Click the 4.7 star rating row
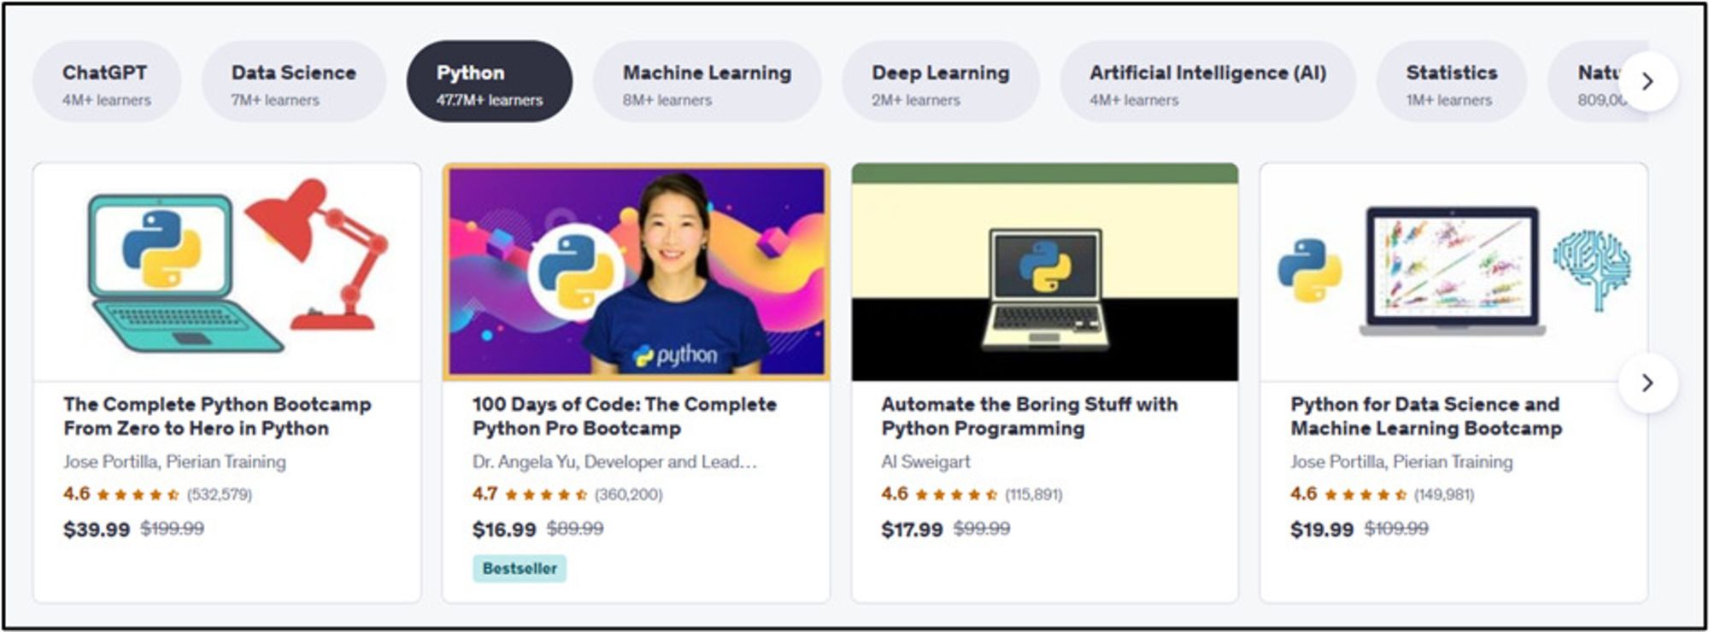The image size is (1709, 632). point(567,494)
